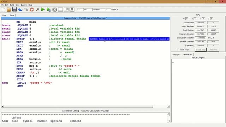Select the Terminal I/O tab
The width and height of the screenshot is (226, 127).
click(x=188, y=55)
